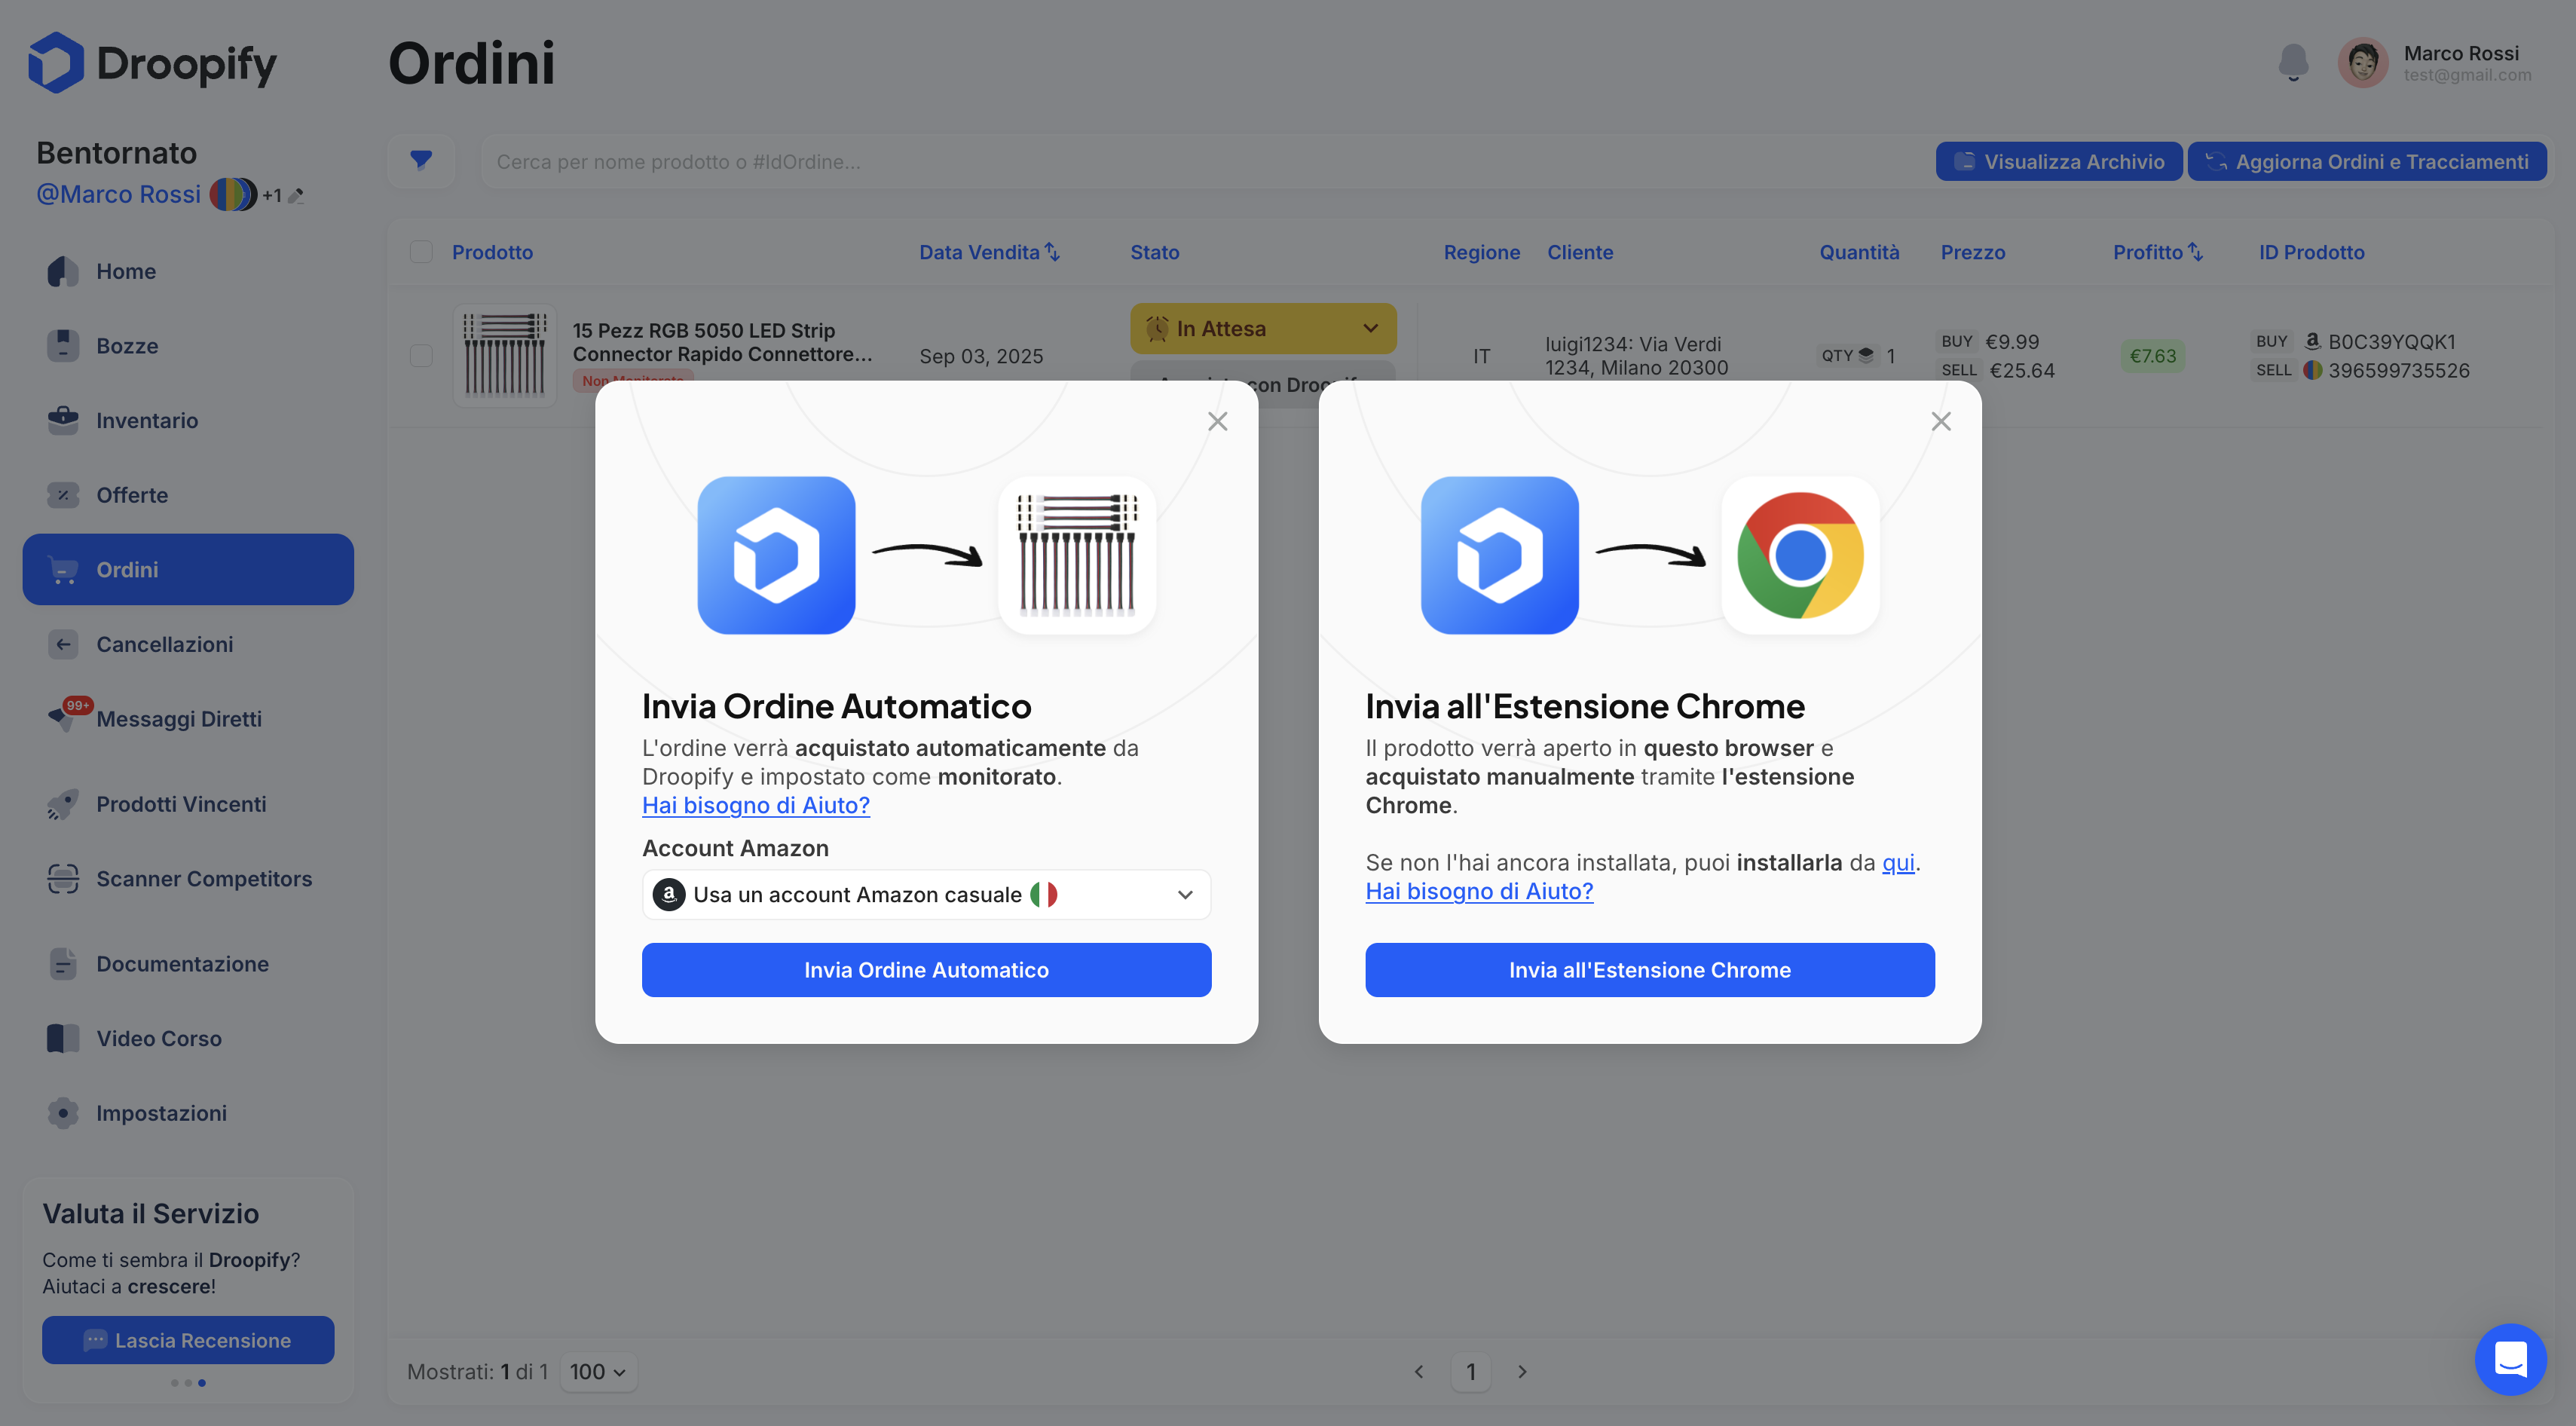Go to the Home menu item
2576x1426 pixels.
point(188,271)
